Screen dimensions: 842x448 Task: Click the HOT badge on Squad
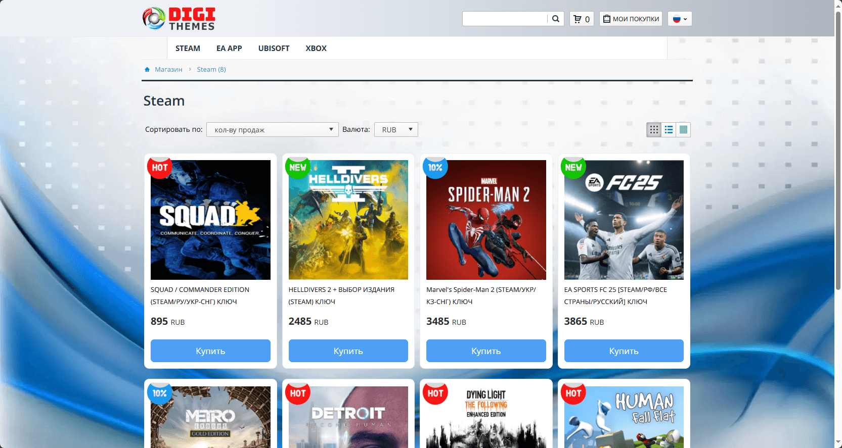pos(160,167)
